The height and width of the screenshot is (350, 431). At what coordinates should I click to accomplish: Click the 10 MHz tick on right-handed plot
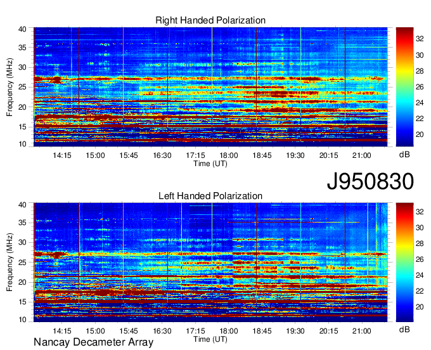pyautogui.click(x=22, y=144)
